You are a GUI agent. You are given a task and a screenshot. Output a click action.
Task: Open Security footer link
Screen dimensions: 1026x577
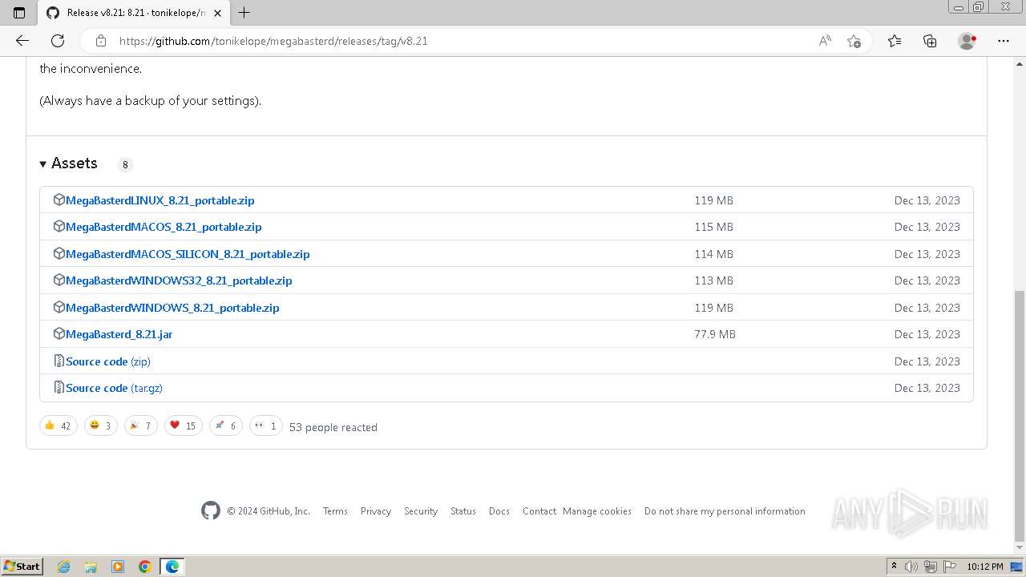coord(421,511)
